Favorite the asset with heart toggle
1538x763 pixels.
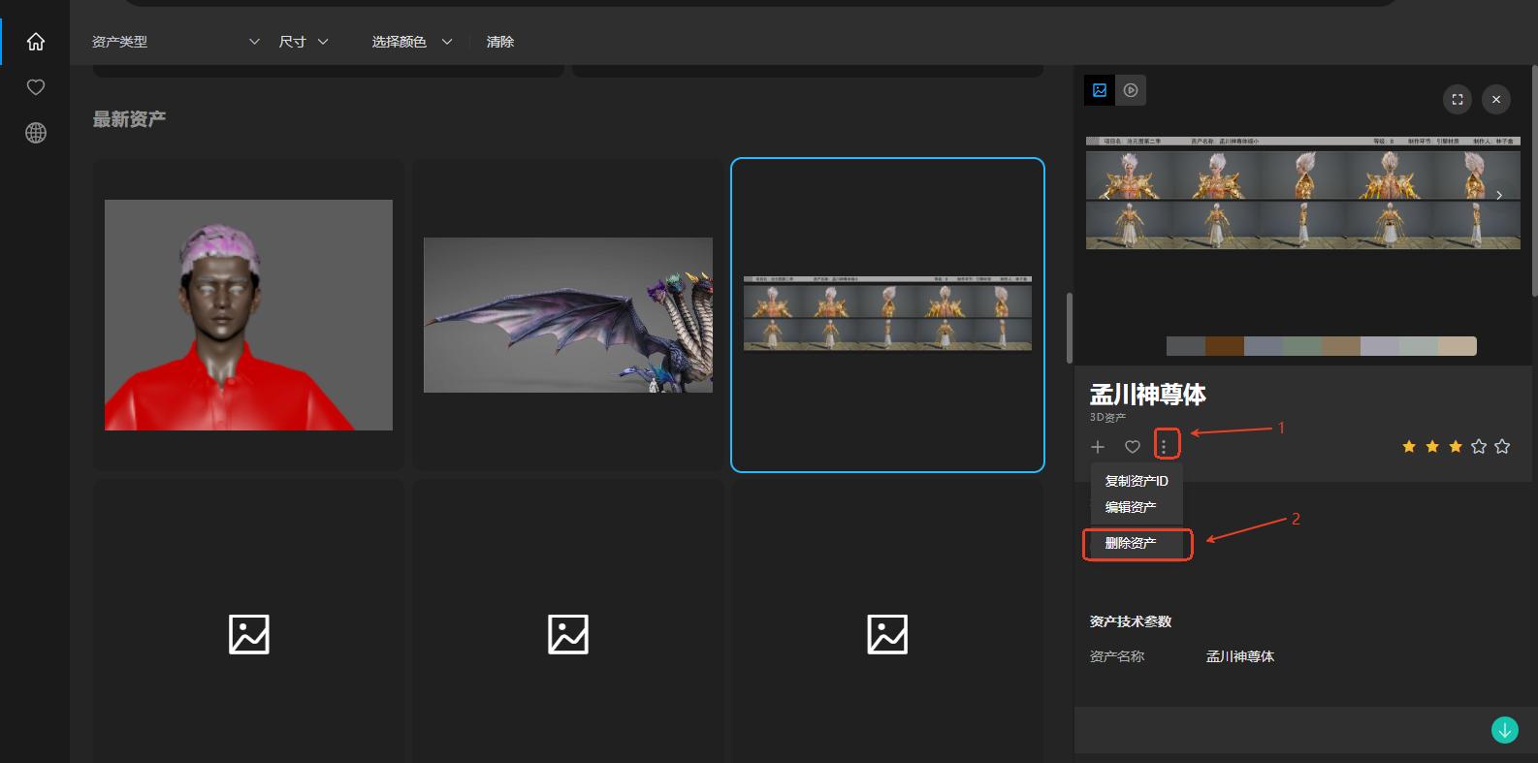click(1132, 447)
